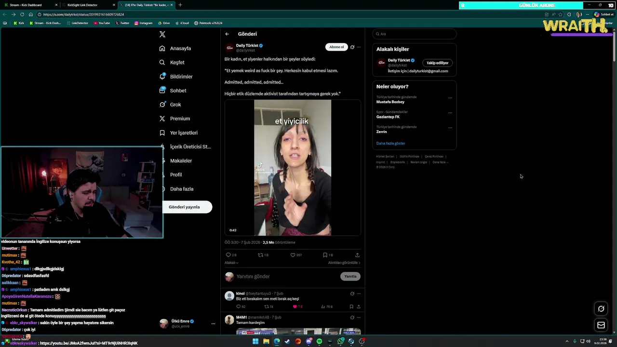The height and width of the screenshot is (347, 617).
Task: Open Copilot Sohbet et button
Action: point(604,14)
